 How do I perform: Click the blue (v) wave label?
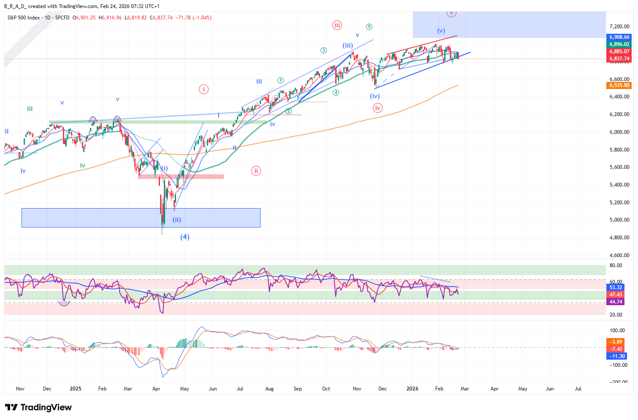[441, 30]
